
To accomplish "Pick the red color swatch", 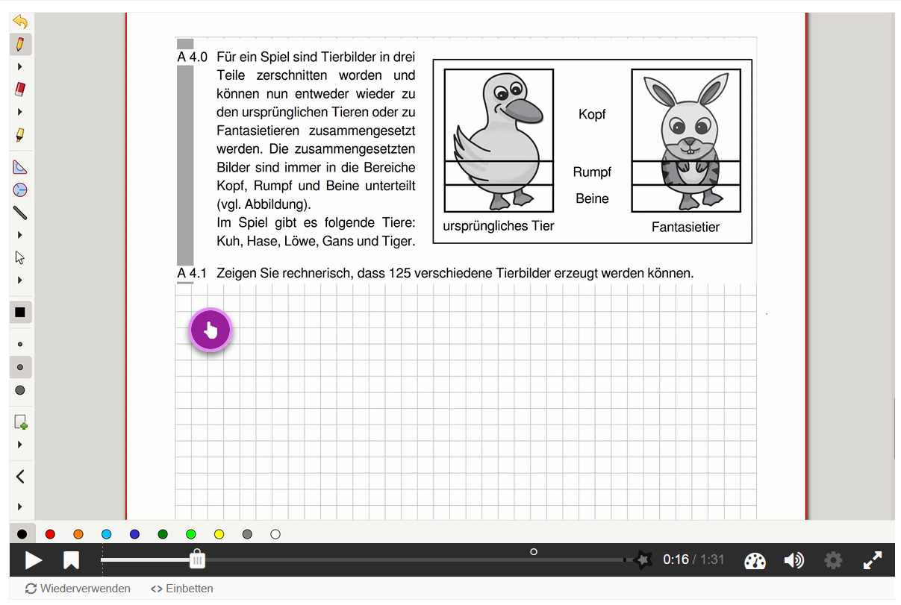I will (x=50, y=534).
